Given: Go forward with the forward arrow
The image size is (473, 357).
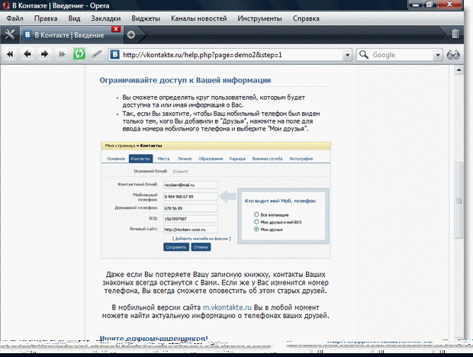Looking at the screenshot, I should (45, 54).
